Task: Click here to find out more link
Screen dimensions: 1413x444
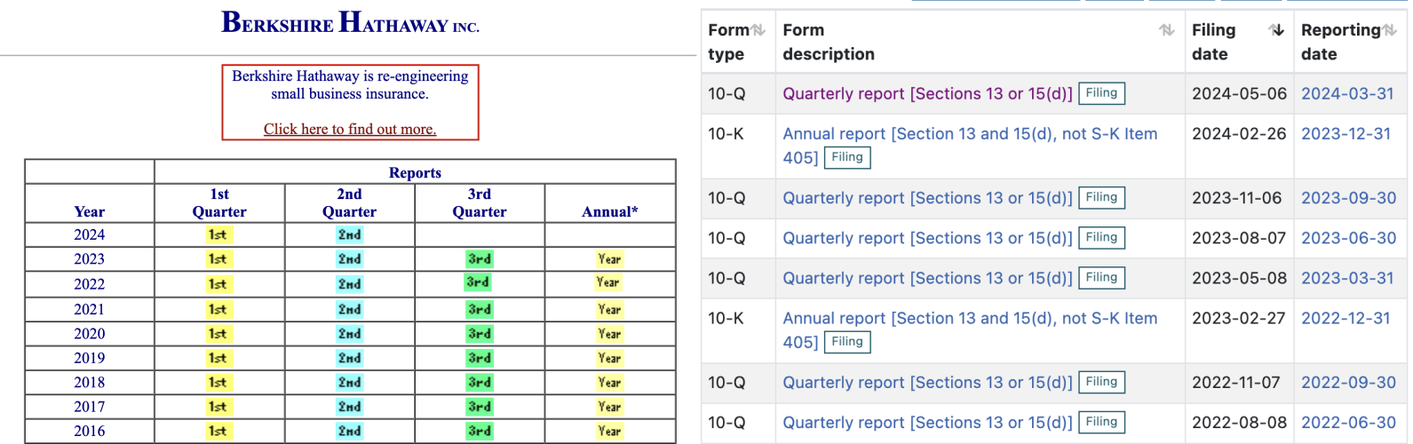Action: [350, 129]
